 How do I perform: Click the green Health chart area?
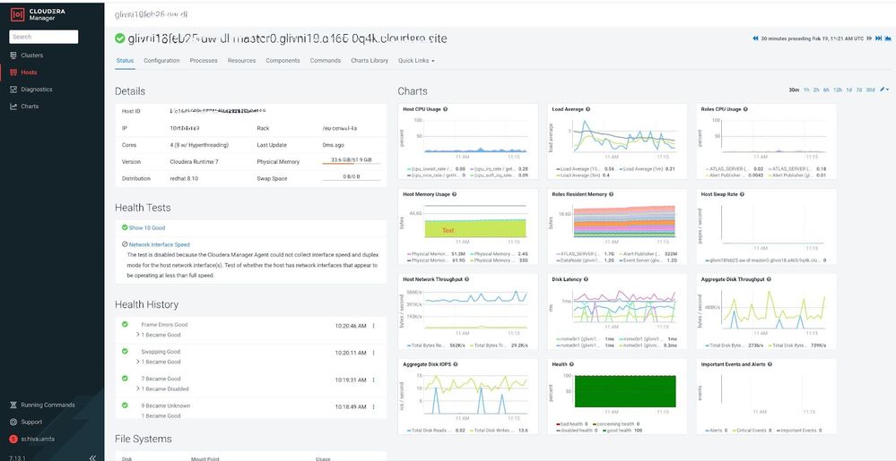pos(625,391)
